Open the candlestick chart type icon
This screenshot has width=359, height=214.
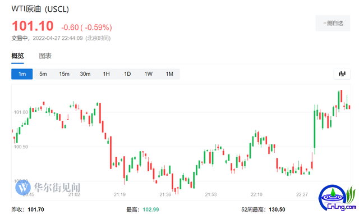[x=342, y=74]
